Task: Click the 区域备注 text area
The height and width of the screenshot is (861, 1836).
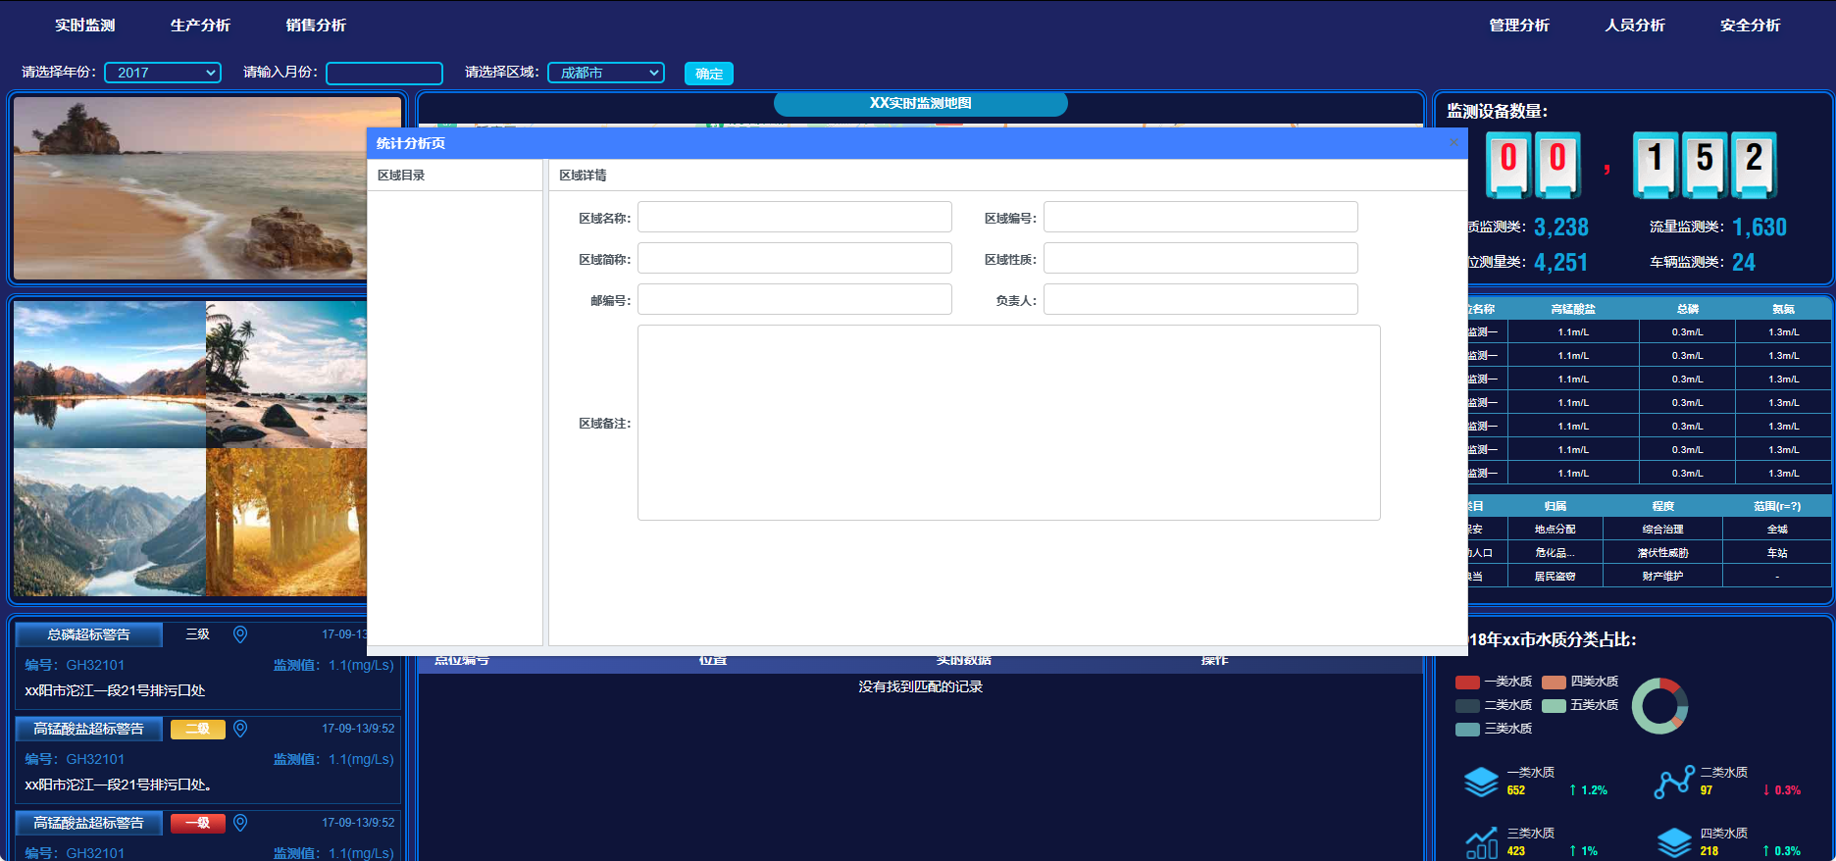Action: (1009, 423)
